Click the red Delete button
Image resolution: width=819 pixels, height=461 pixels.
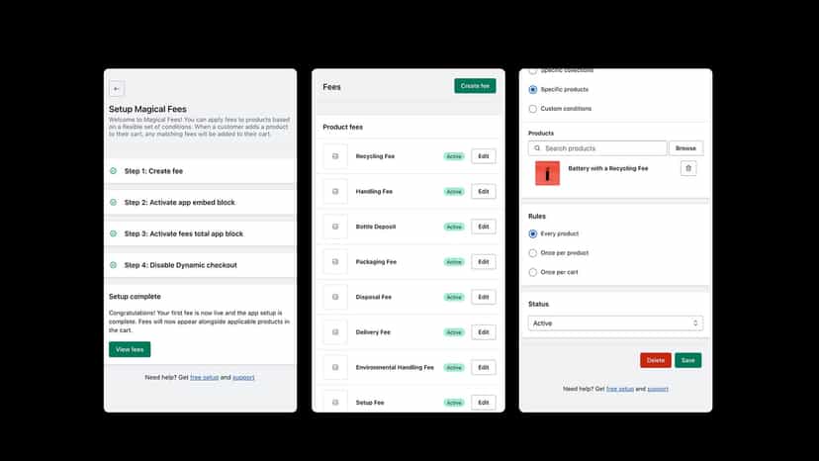point(656,360)
